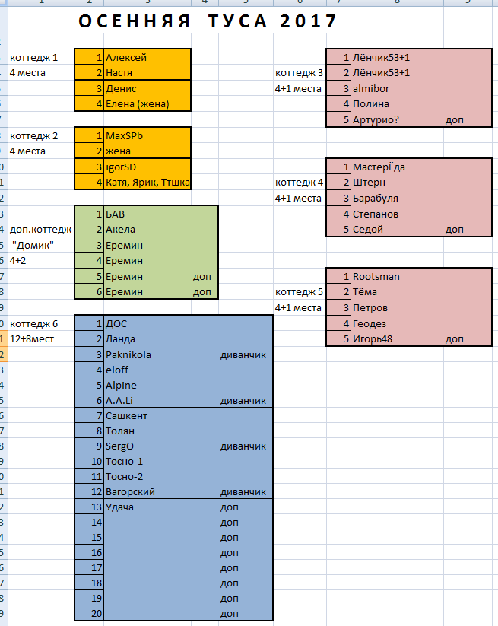Click the MaxSPb cell in коттедж 2
The height and width of the screenshot is (626, 498).
coord(147,135)
